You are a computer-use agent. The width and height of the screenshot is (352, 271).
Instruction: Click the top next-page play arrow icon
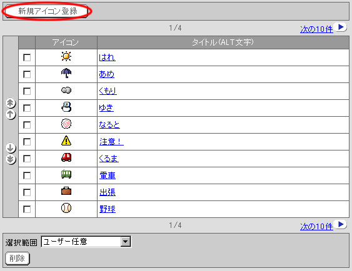[x=340, y=27]
